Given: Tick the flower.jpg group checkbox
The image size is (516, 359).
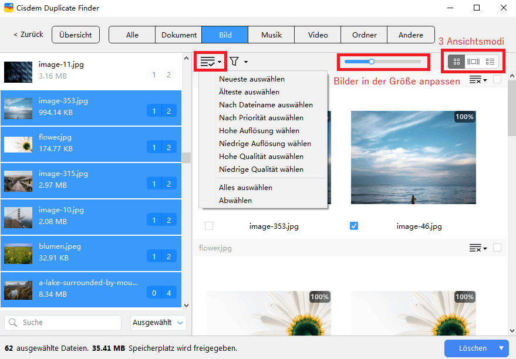Looking at the screenshot, I should tap(497, 248).
